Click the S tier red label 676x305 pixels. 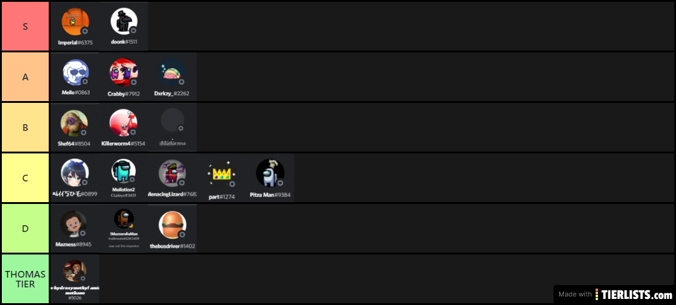[x=25, y=26]
